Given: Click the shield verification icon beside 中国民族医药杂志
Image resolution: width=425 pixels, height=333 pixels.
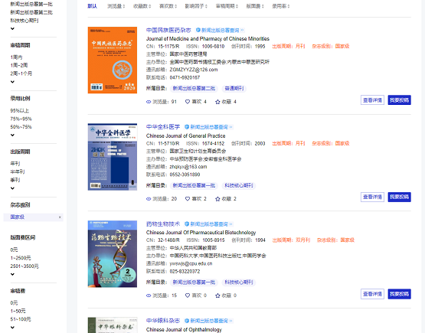Looking at the screenshot, I should (198, 30).
